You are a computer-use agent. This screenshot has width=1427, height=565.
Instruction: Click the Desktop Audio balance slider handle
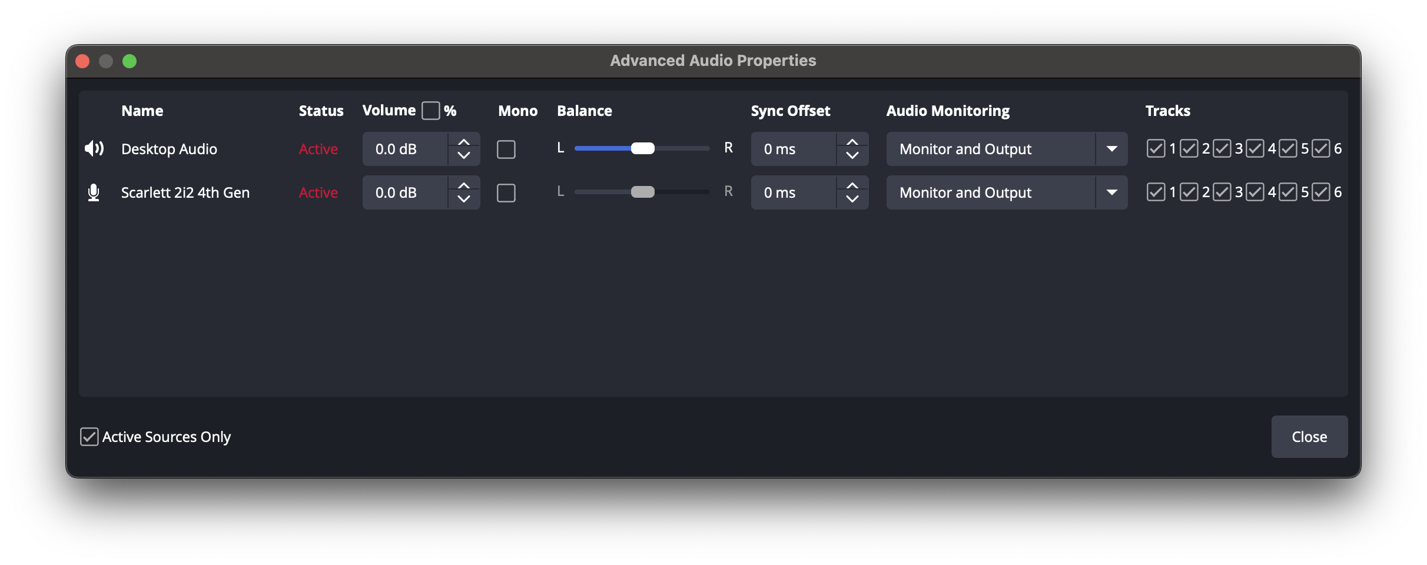coord(642,148)
